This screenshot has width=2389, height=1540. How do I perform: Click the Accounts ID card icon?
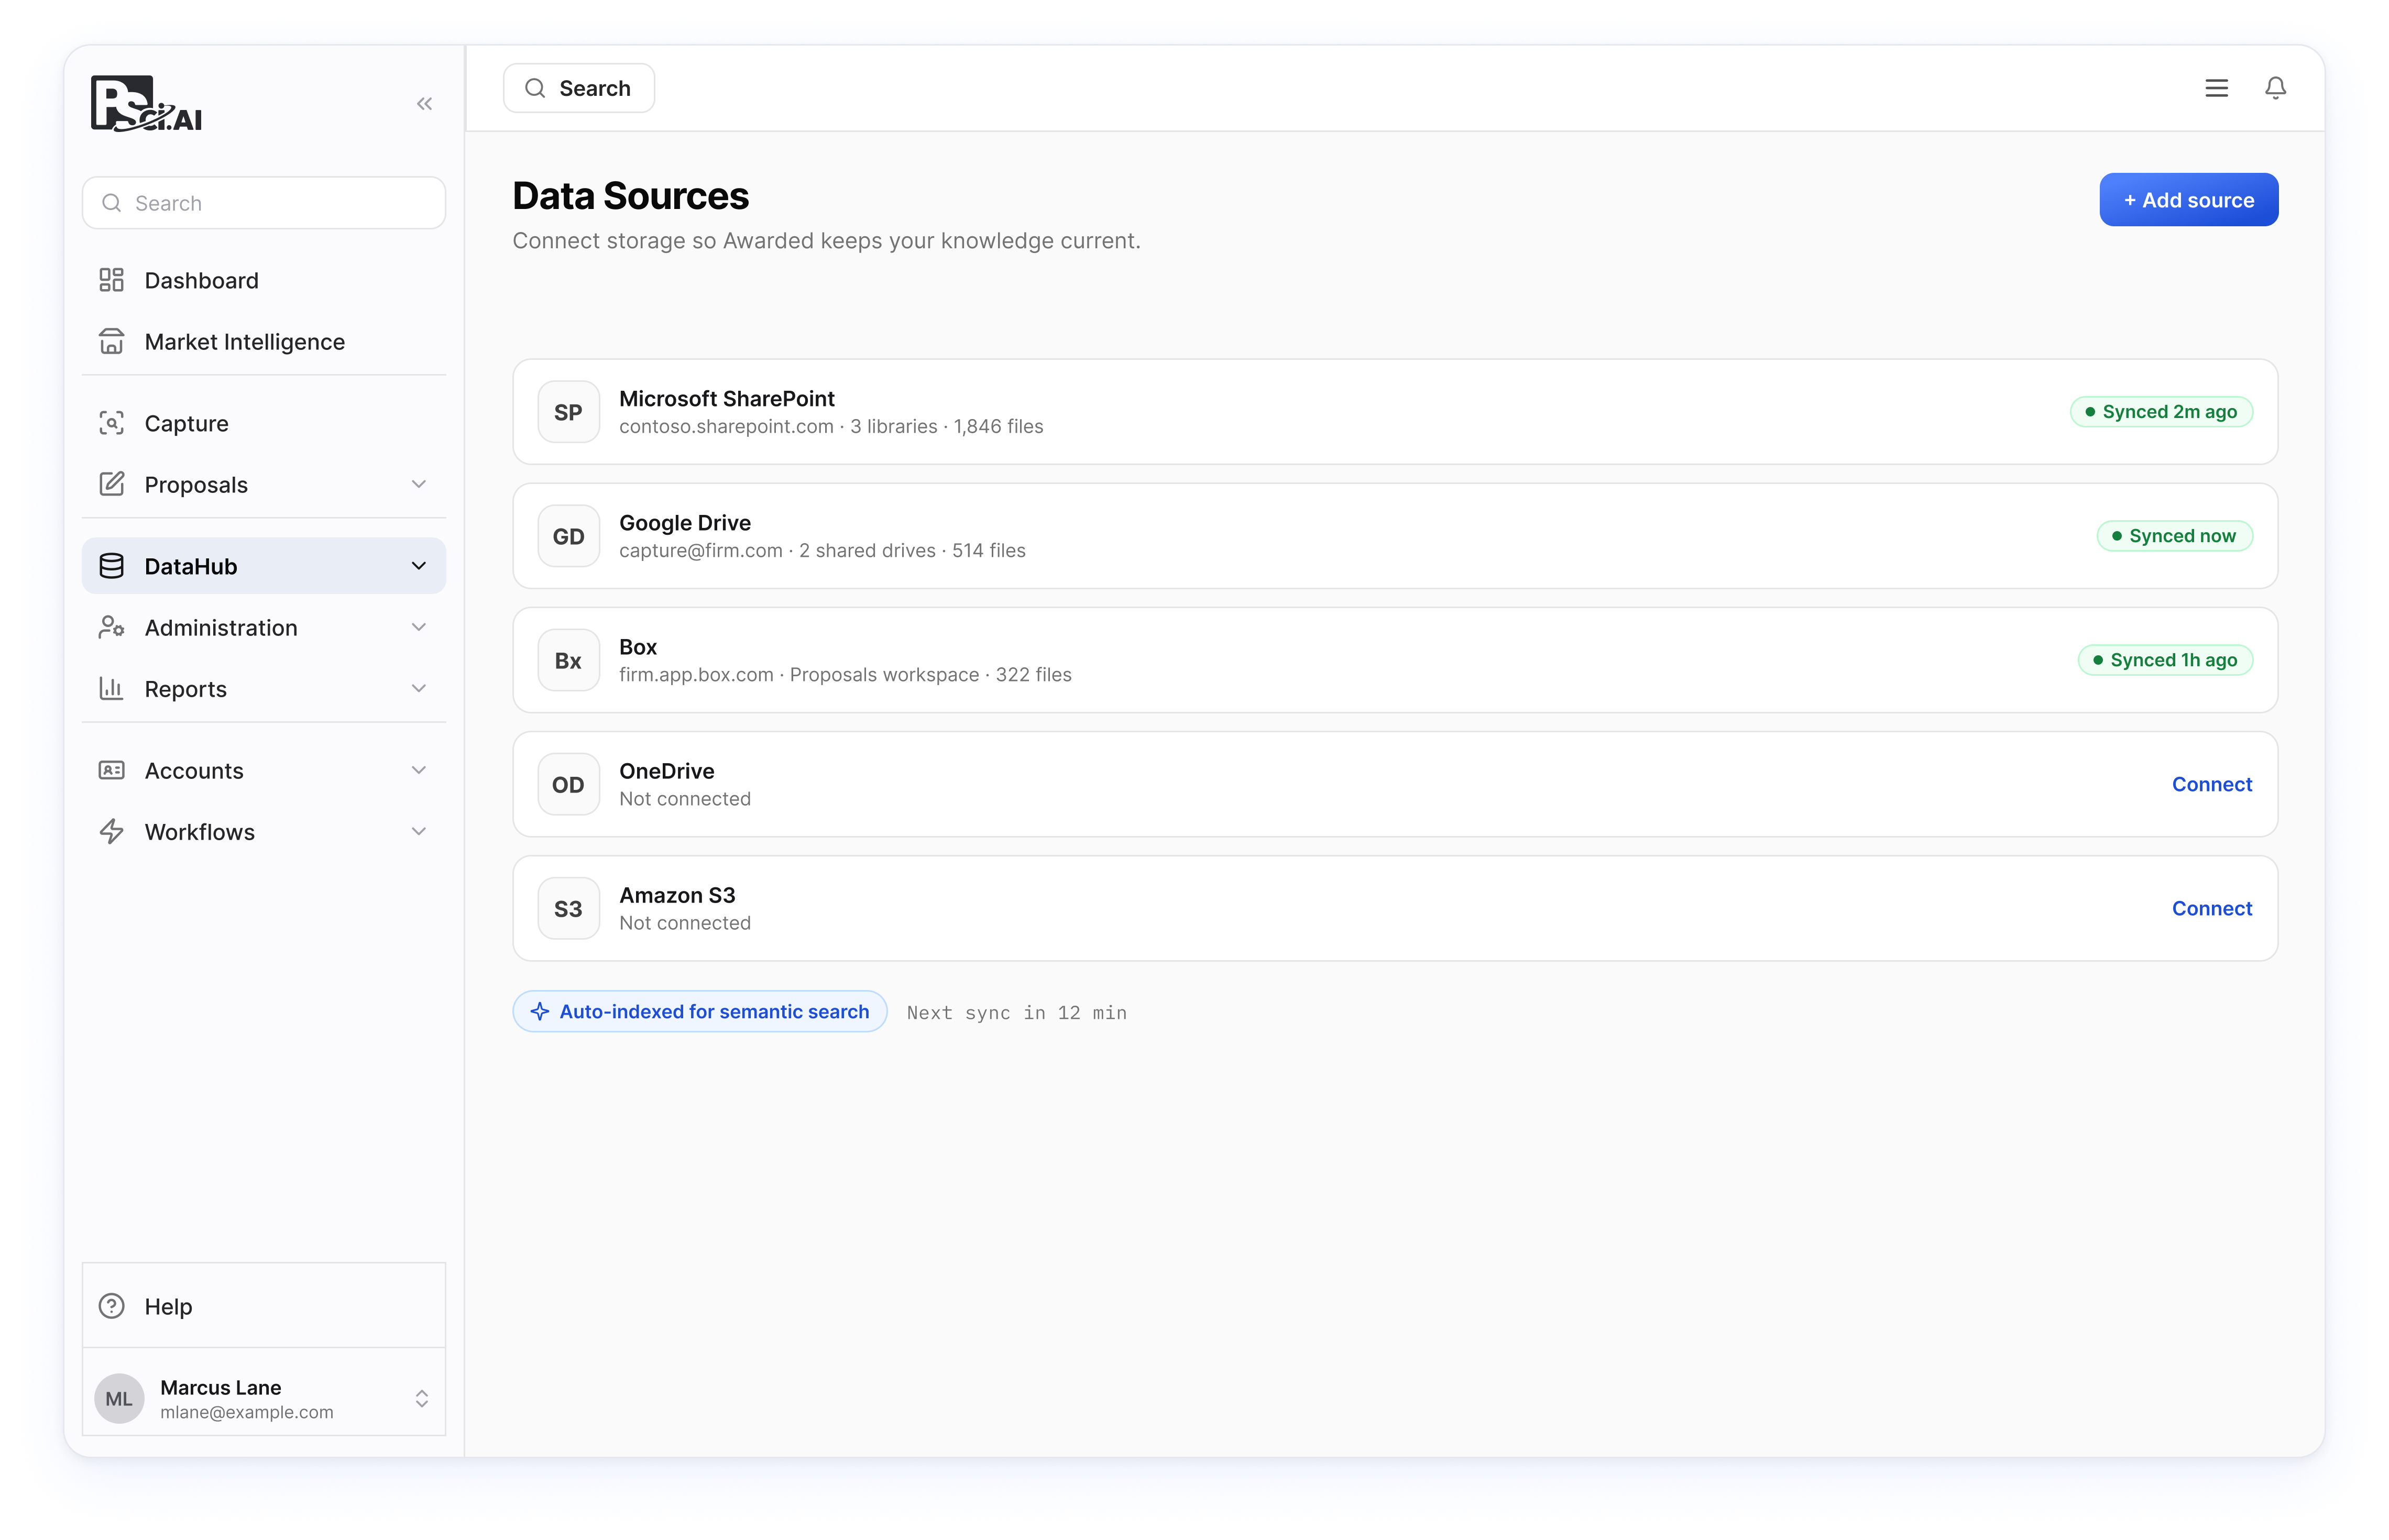[111, 771]
